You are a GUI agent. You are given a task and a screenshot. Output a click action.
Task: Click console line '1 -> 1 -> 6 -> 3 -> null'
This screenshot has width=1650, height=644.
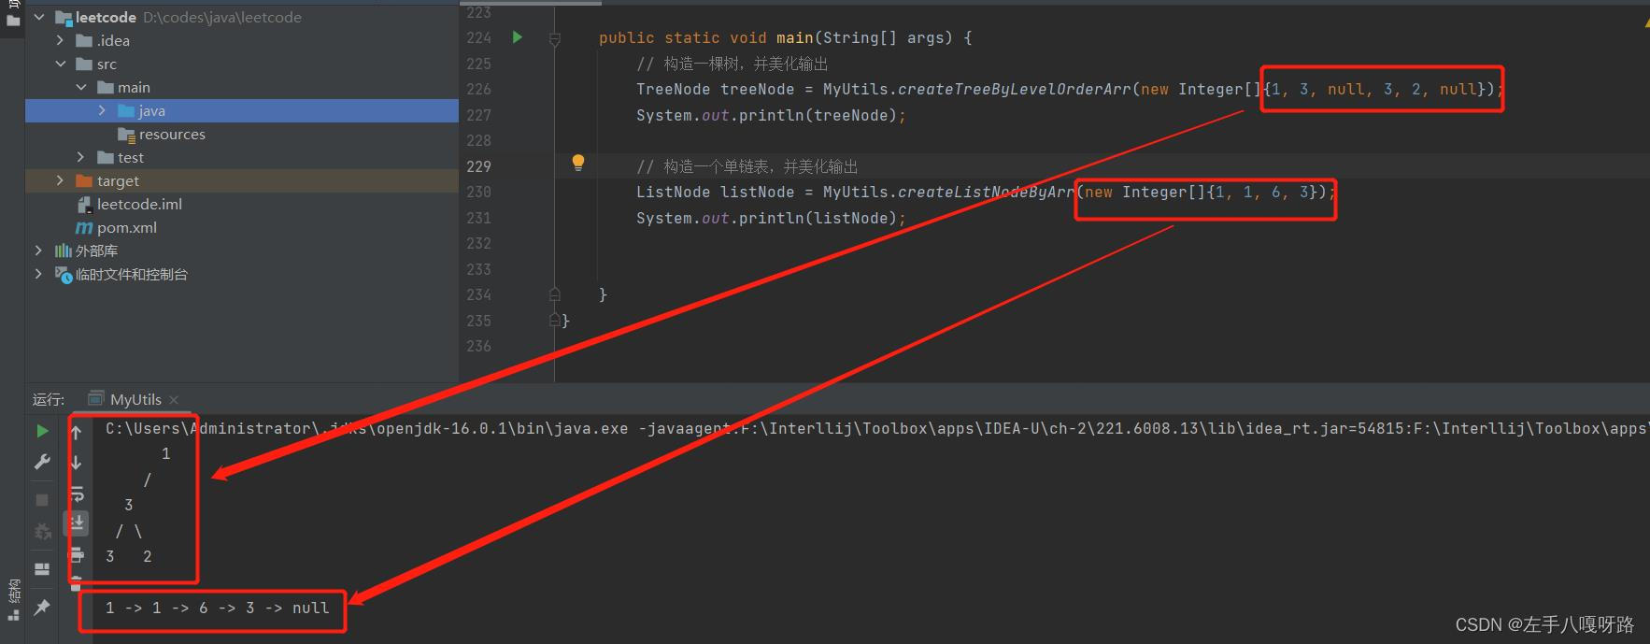click(217, 608)
